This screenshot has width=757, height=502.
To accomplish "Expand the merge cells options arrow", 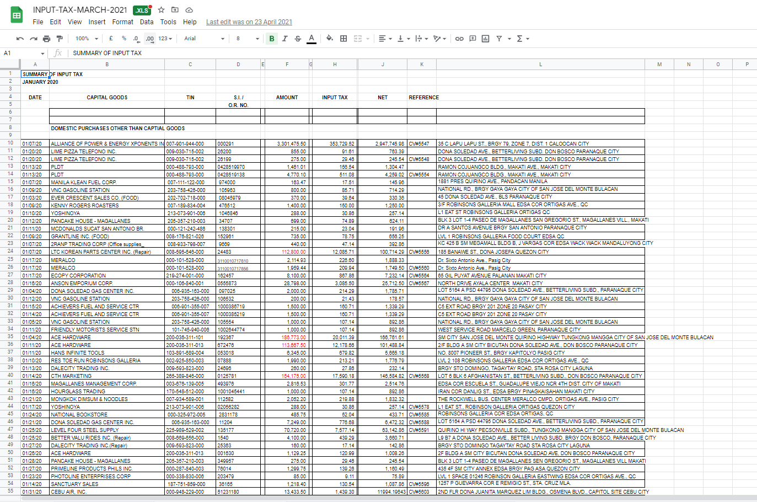I will coord(368,39).
